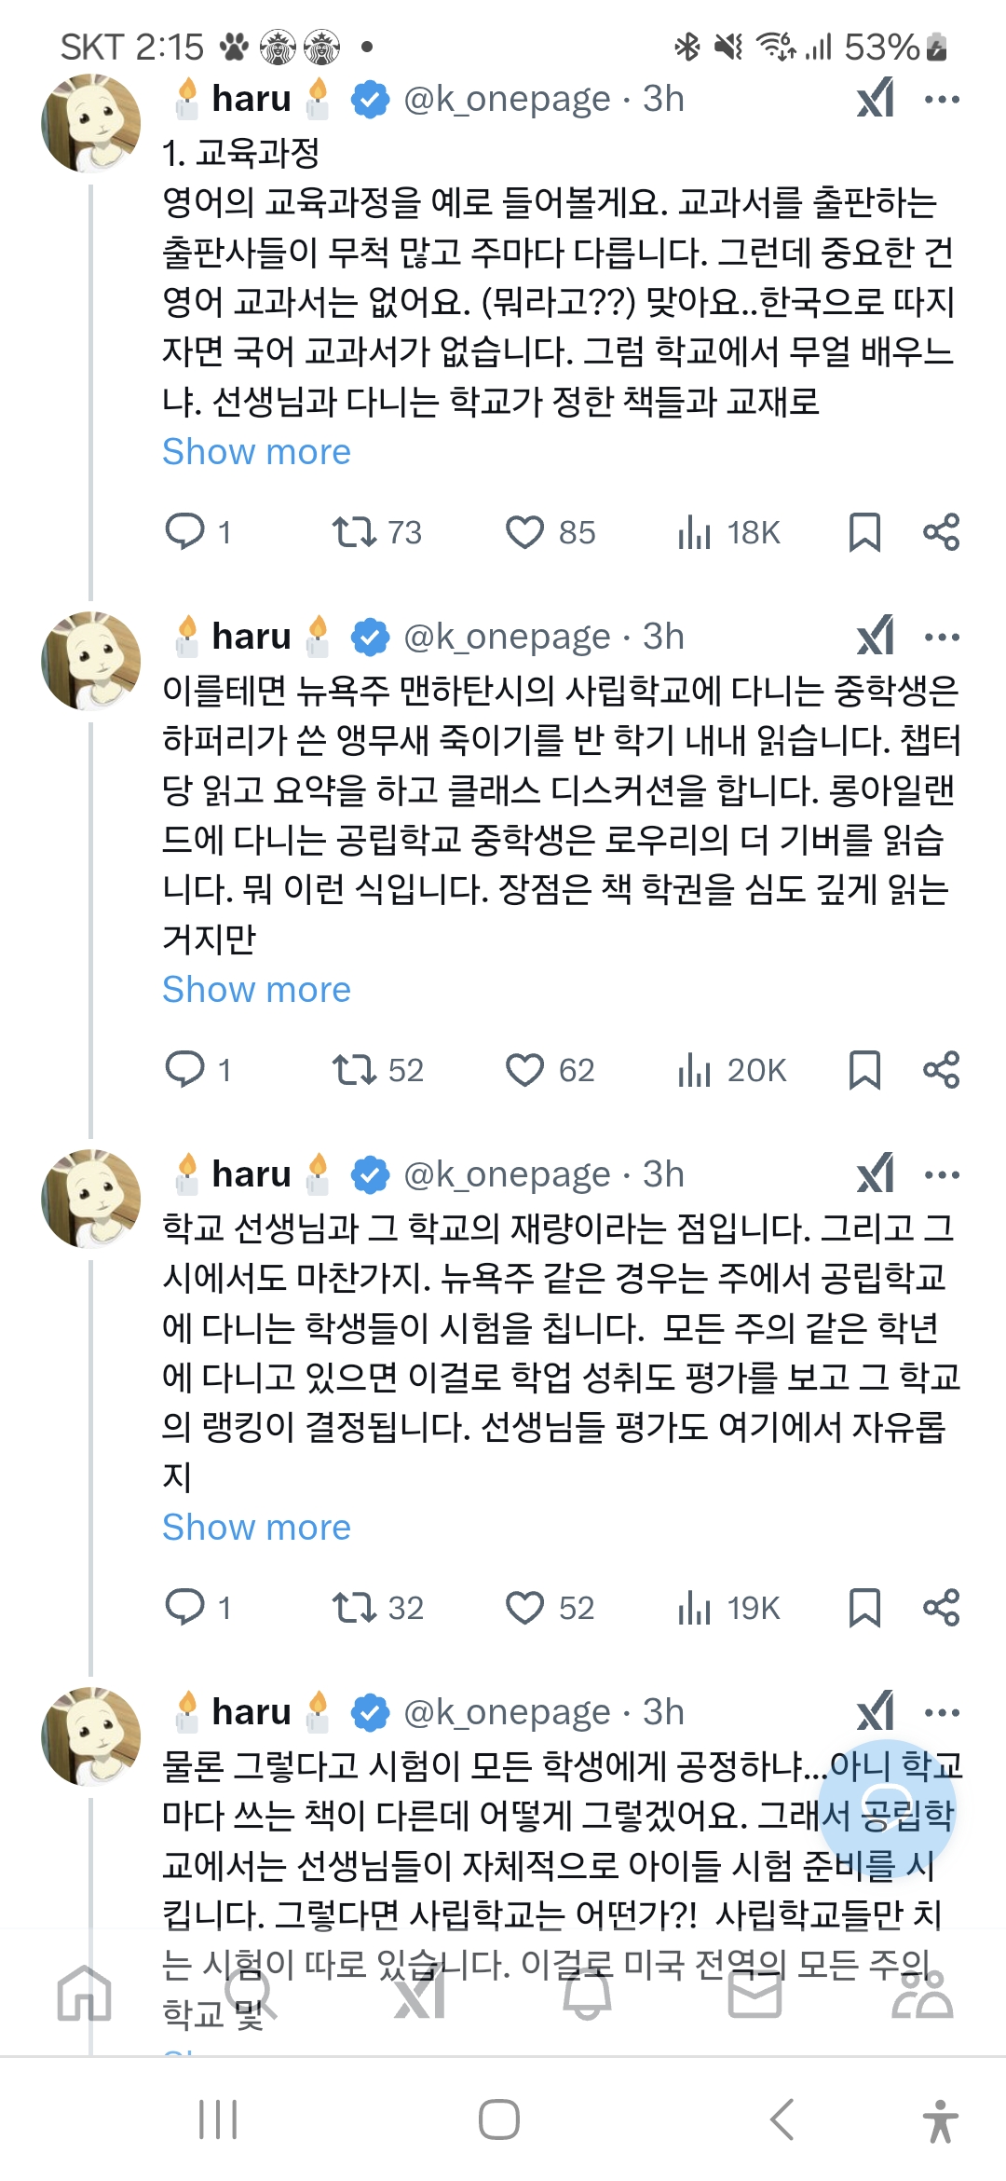Share the second tweet
Image resolution: width=1006 pixels, height=2181 pixels.
941,1070
